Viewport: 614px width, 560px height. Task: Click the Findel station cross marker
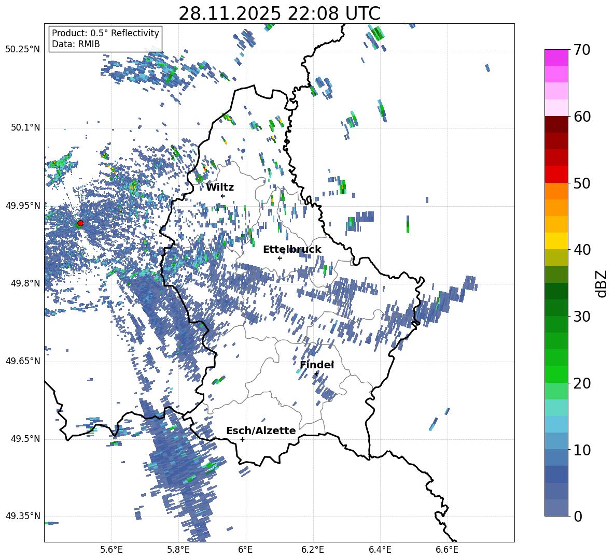click(316, 374)
